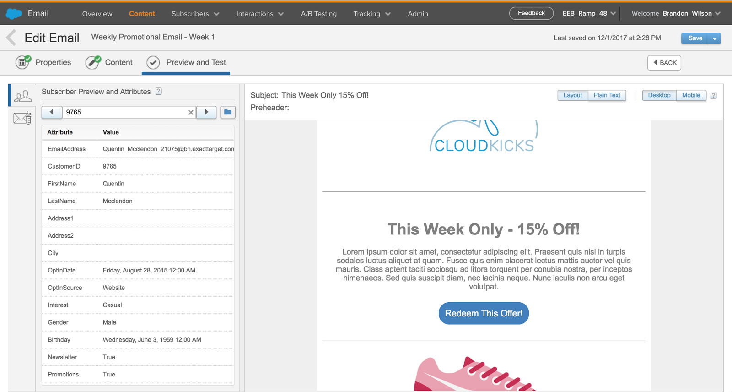Select the EmailAddress value cell
732x392 pixels.
168,149
